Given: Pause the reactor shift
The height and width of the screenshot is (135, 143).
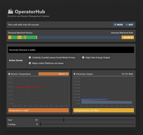Looking at the screenshot, I should pyautogui.click(x=118, y=25).
